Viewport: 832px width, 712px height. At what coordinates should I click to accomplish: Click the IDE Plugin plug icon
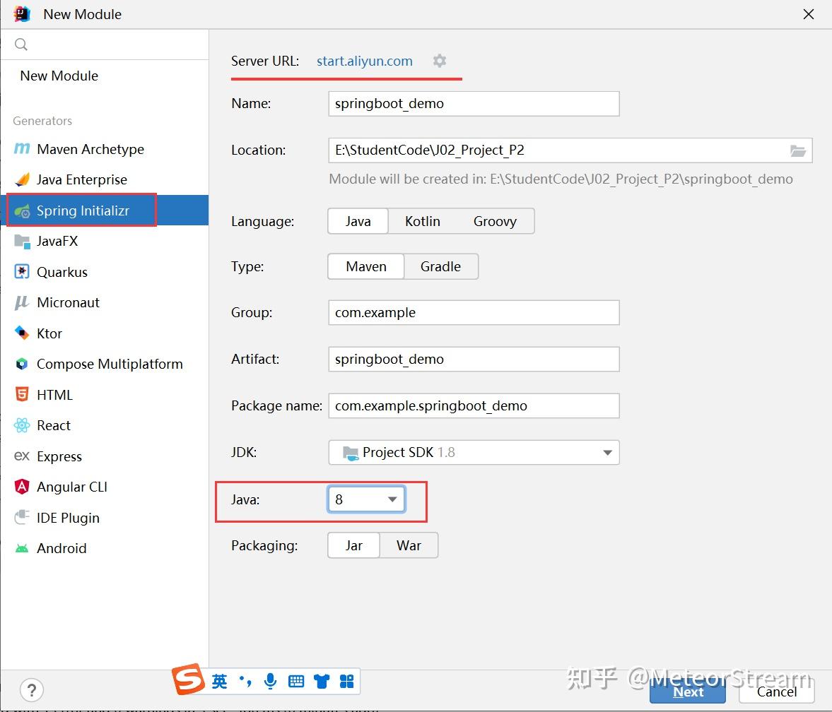pos(22,518)
